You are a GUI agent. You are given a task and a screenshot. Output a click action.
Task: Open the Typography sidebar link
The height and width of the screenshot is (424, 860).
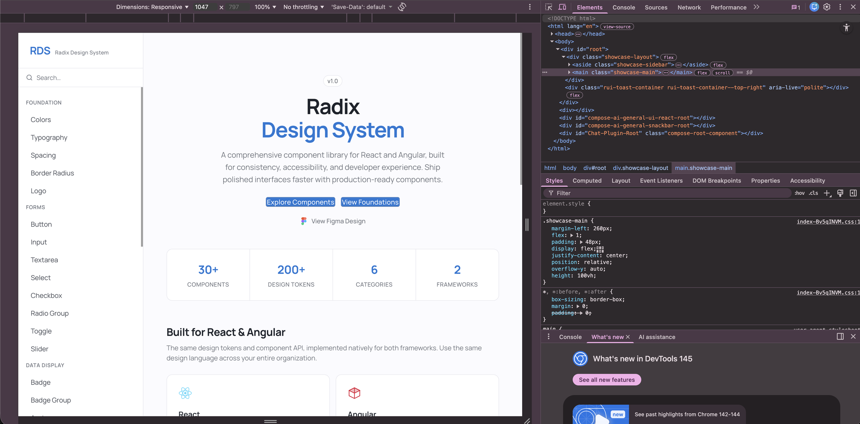(49, 138)
